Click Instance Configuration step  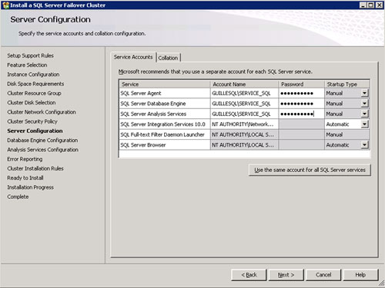click(33, 74)
